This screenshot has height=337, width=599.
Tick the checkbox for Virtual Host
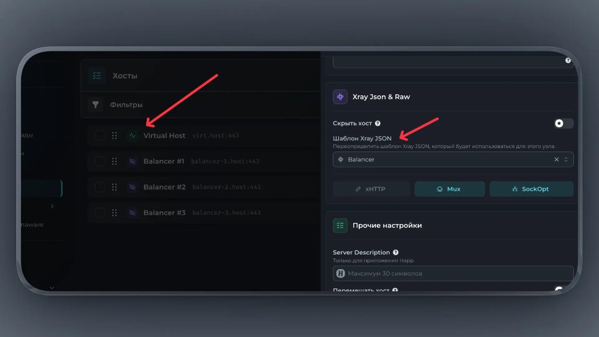point(100,136)
